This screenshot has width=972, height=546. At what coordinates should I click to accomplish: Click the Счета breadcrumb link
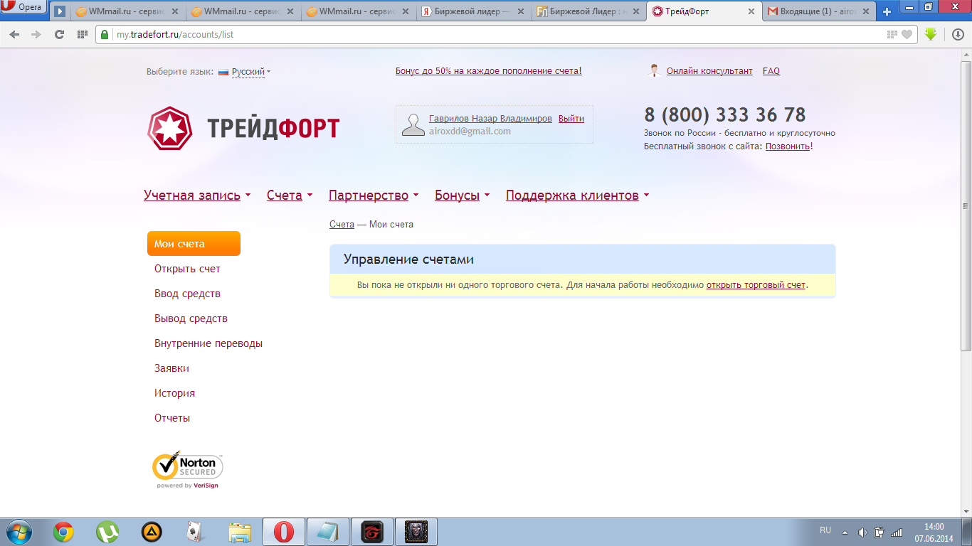(x=342, y=225)
